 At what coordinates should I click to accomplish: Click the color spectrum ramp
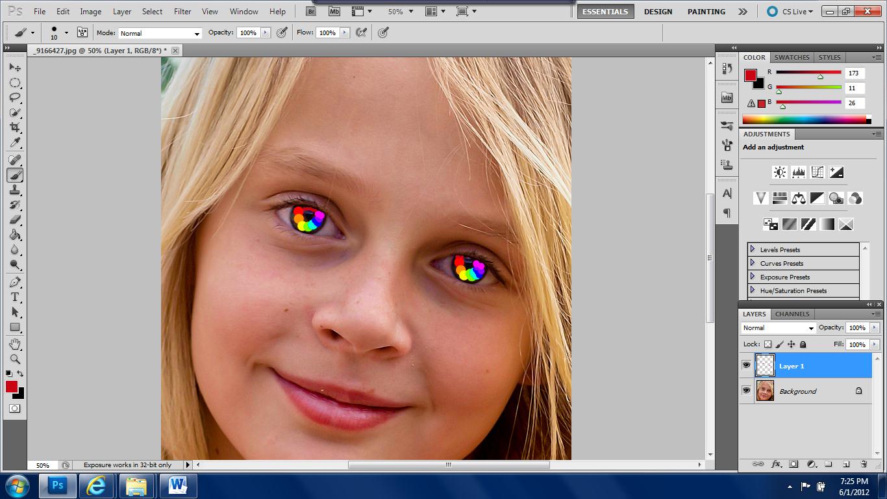pos(806,120)
